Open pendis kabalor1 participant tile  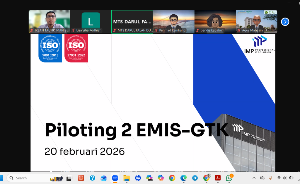(x=215, y=22)
